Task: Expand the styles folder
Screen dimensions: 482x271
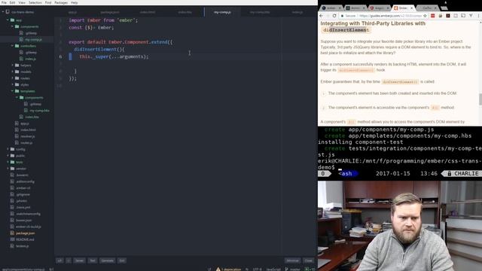Action: pos(12,84)
